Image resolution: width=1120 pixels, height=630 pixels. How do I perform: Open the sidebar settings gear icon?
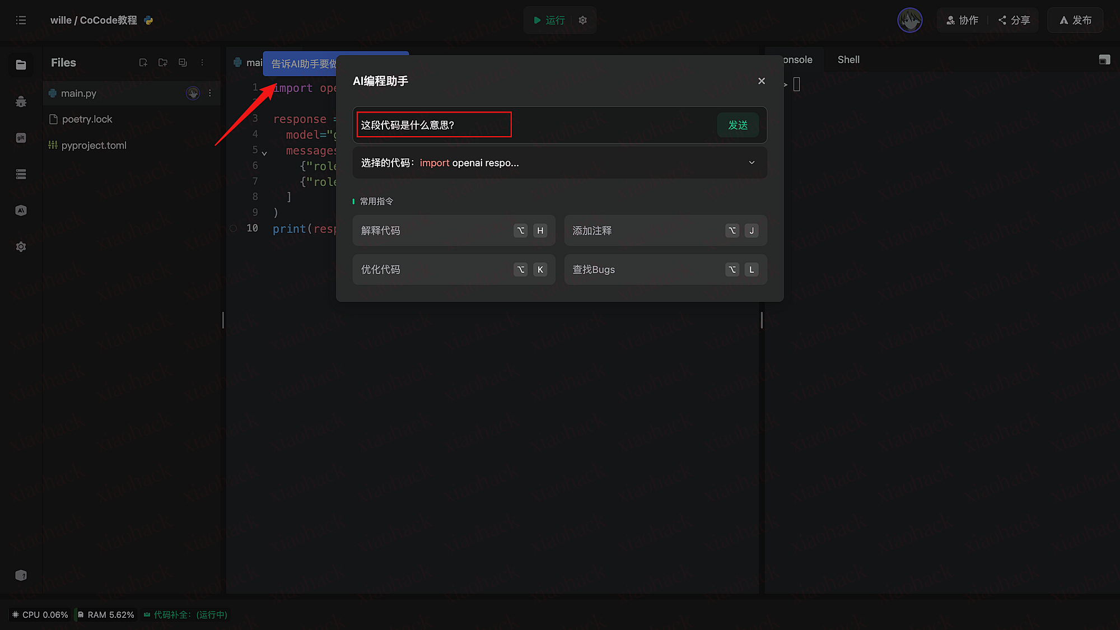click(x=21, y=247)
